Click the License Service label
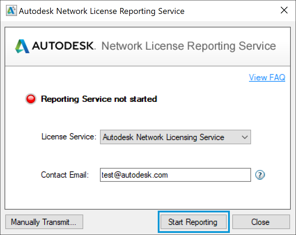The height and width of the screenshot is (235, 296). point(68,137)
